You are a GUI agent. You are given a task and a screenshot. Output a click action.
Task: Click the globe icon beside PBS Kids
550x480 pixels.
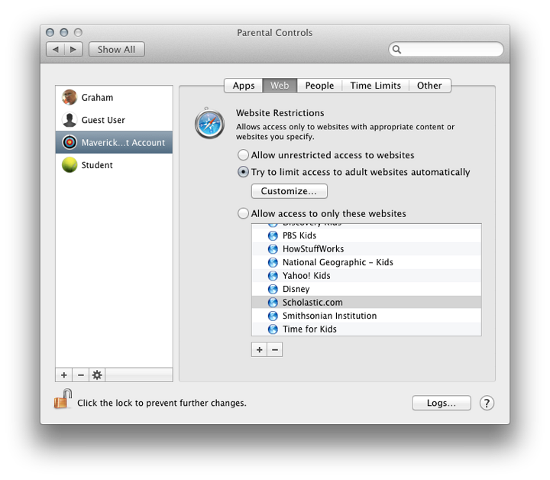pos(273,235)
